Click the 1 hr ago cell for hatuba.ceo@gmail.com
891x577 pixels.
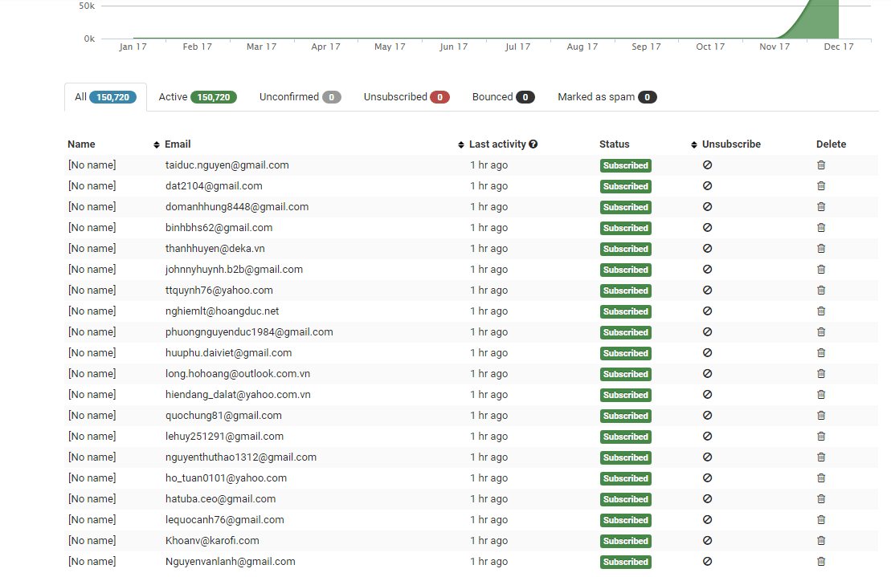click(x=488, y=498)
